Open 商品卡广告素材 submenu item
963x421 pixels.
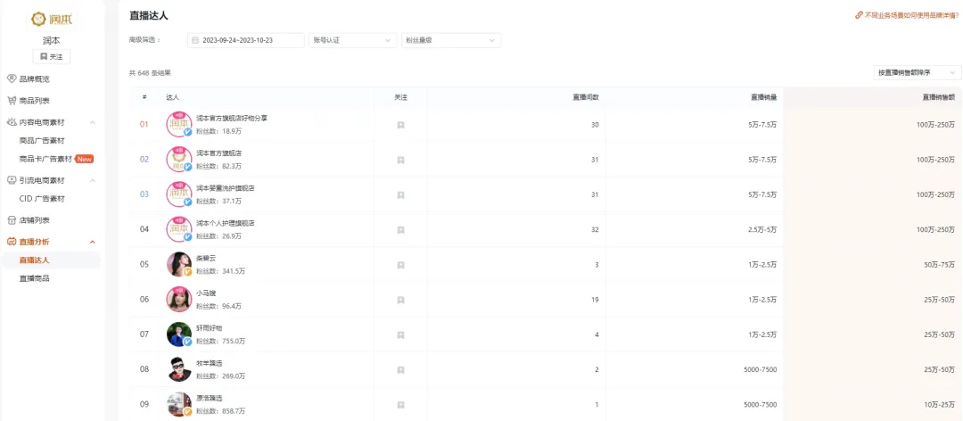46,159
